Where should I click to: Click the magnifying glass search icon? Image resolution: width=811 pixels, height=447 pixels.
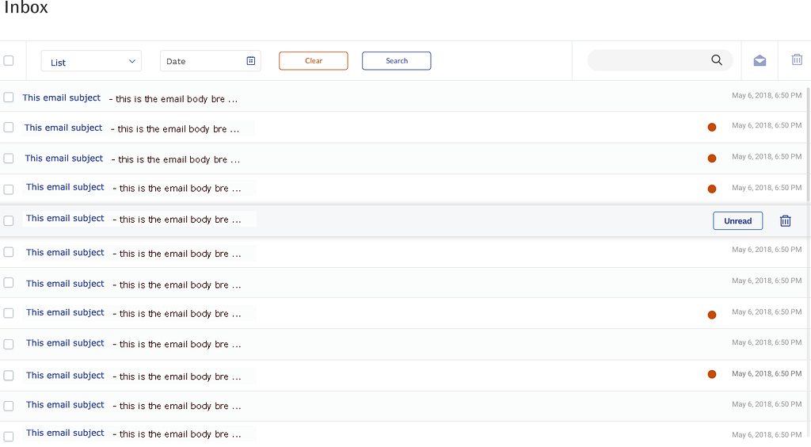[716, 60]
